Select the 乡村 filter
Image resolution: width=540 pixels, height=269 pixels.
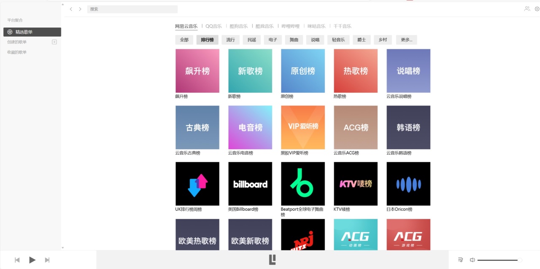383,40
